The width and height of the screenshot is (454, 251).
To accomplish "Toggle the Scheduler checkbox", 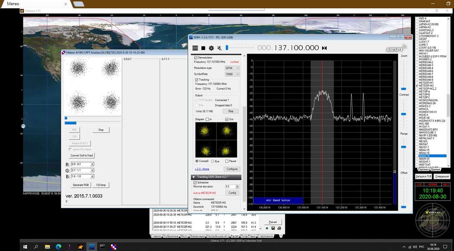I will (195, 183).
